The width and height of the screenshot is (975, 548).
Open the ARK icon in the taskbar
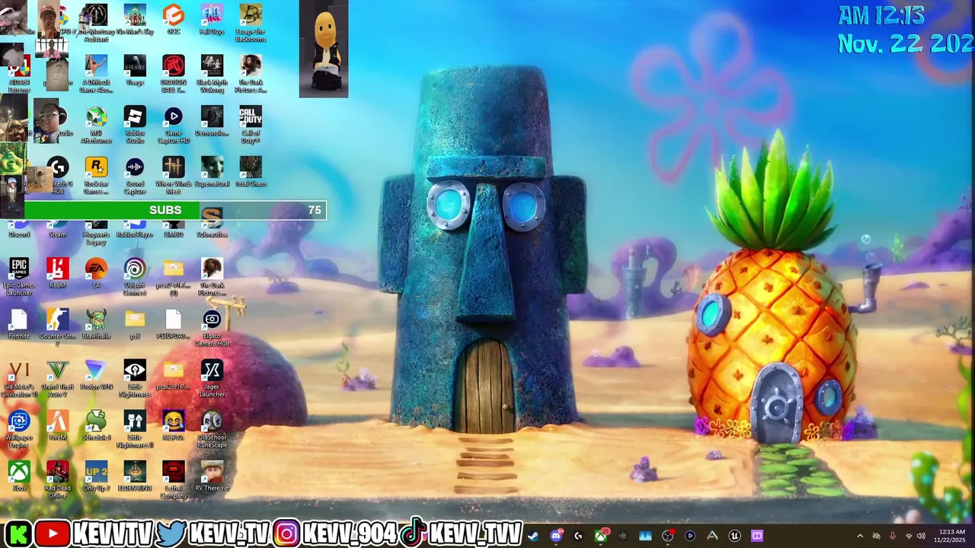pyautogui.click(x=712, y=536)
